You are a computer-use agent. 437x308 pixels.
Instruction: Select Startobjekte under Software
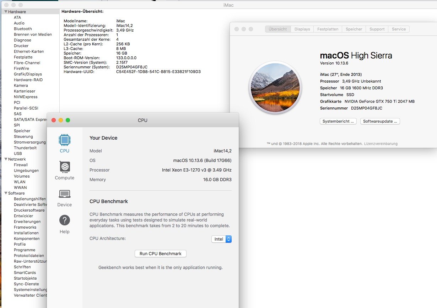coord(25,278)
